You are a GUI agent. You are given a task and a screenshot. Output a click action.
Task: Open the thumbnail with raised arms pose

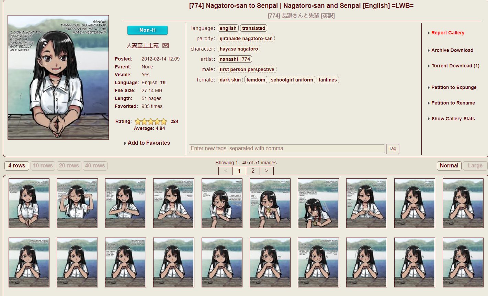click(x=77, y=203)
